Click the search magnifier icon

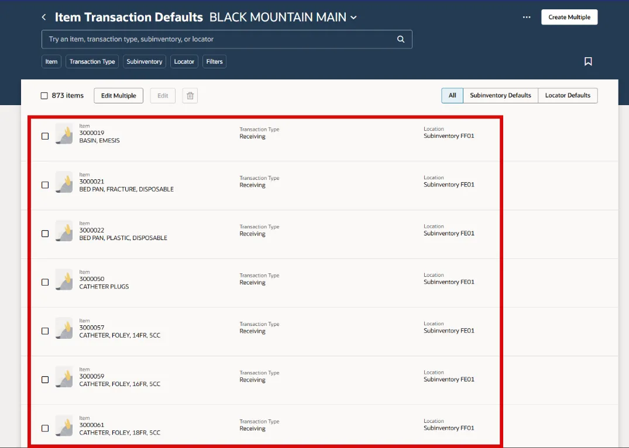(401, 39)
